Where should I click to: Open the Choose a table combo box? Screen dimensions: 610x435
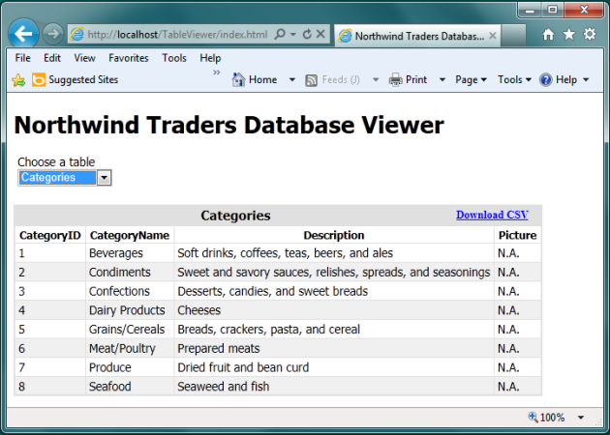pos(65,178)
